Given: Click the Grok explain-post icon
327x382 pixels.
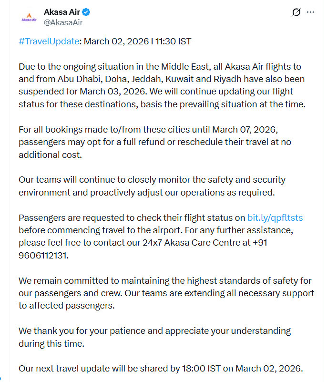Looking at the screenshot, I should coord(296,12).
